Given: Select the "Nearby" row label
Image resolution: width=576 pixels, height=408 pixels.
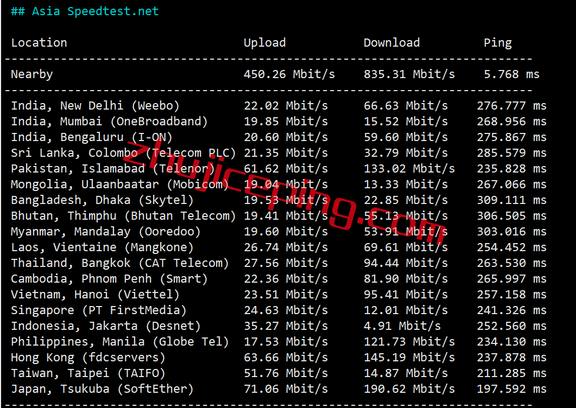Looking at the screenshot, I should [32, 74].
